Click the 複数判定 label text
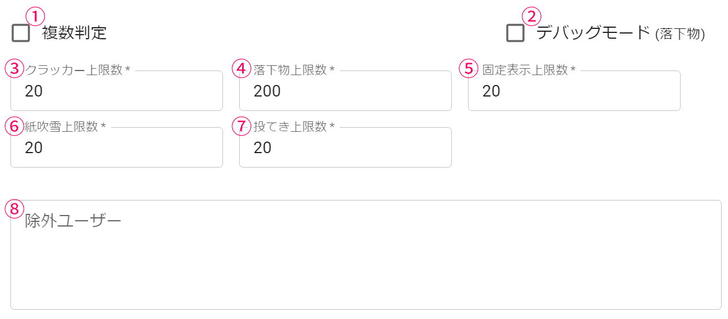This screenshot has width=728, height=319. pyautogui.click(x=75, y=33)
